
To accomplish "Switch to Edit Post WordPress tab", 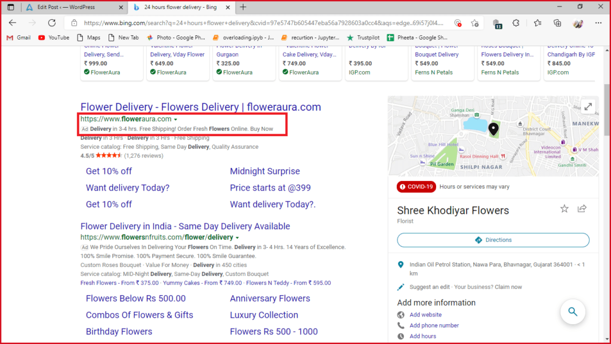I will pyautogui.click(x=74, y=7).
